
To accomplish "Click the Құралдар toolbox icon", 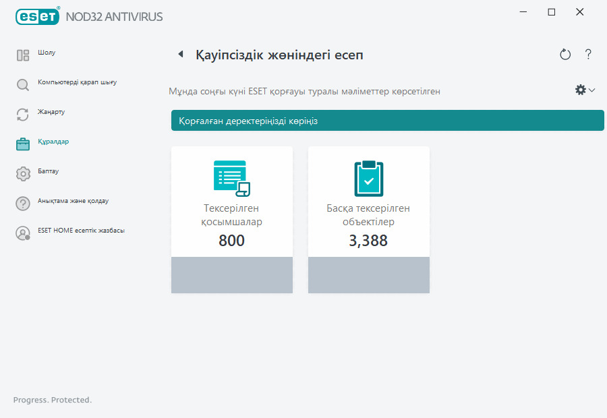I will tap(23, 144).
